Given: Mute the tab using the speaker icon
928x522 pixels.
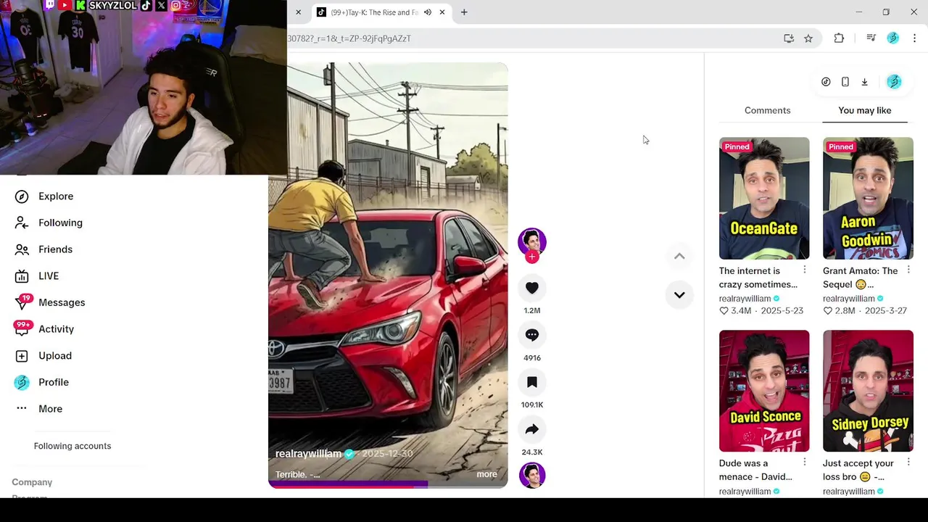Looking at the screenshot, I should pos(428,12).
